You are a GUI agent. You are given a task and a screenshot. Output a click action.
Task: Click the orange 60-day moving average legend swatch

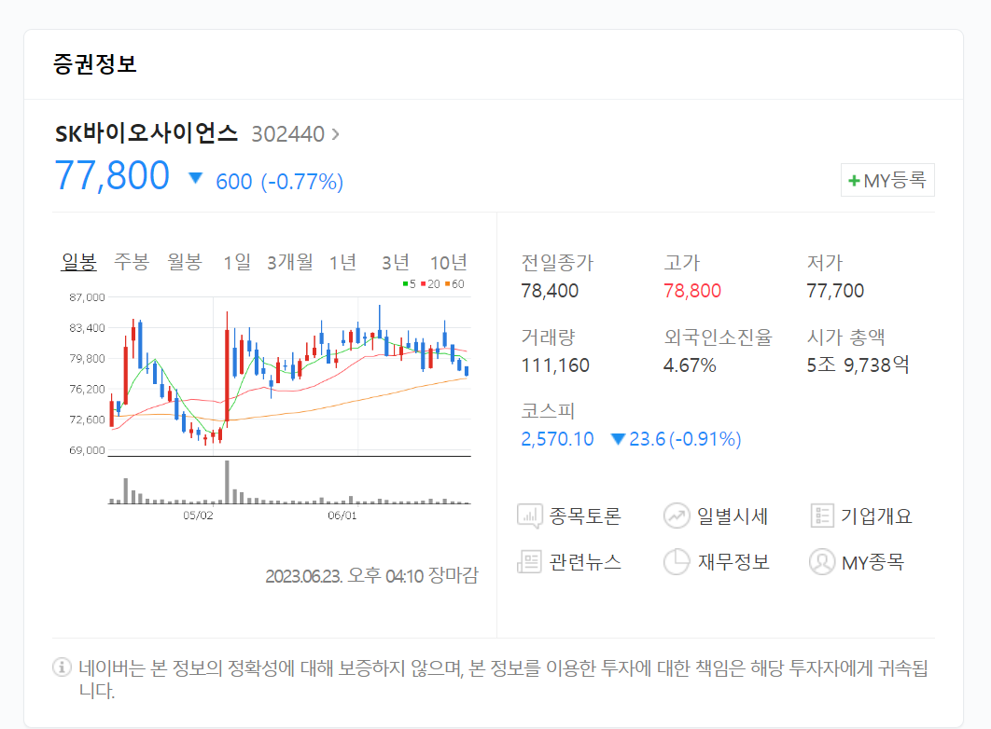pyautogui.click(x=447, y=284)
